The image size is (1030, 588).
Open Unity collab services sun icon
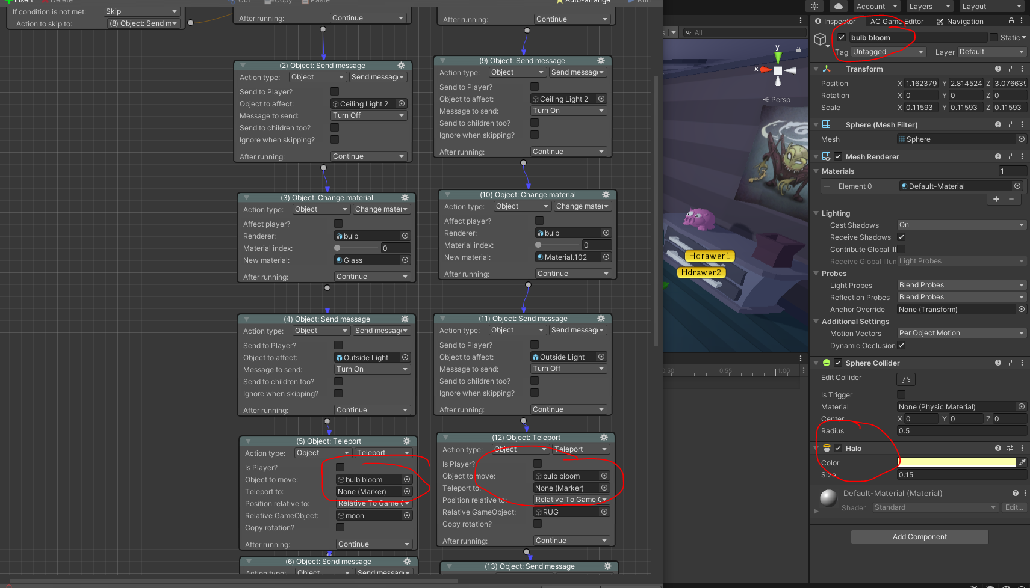(x=814, y=6)
